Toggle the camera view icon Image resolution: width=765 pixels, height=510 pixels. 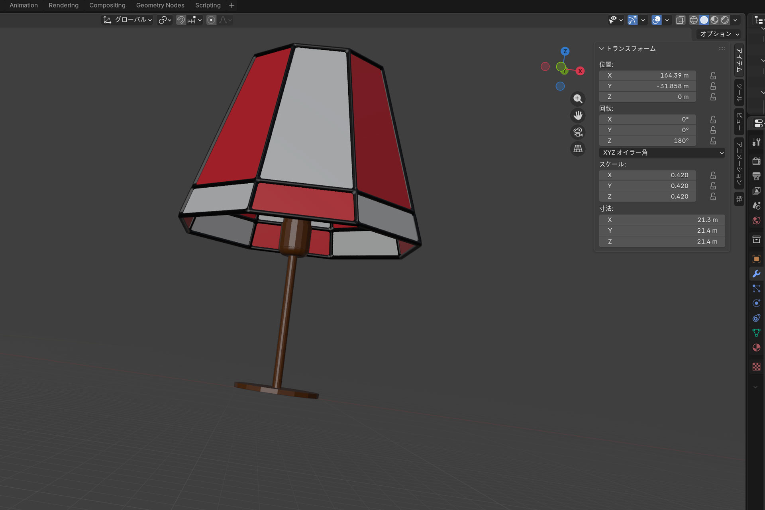pos(578,132)
